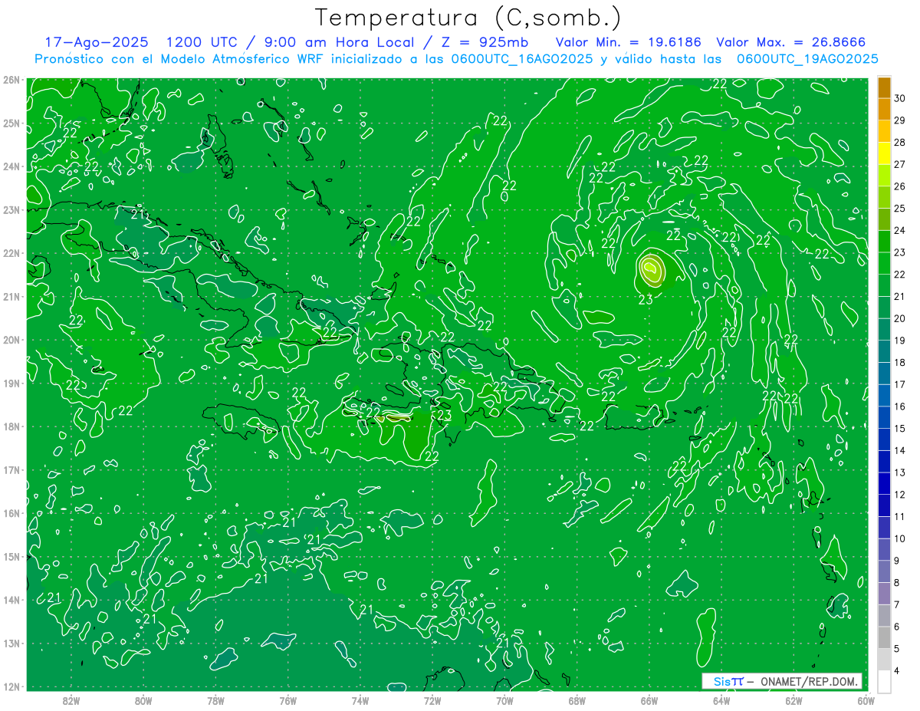Click the 72W longitude axis label

pos(432,699)
